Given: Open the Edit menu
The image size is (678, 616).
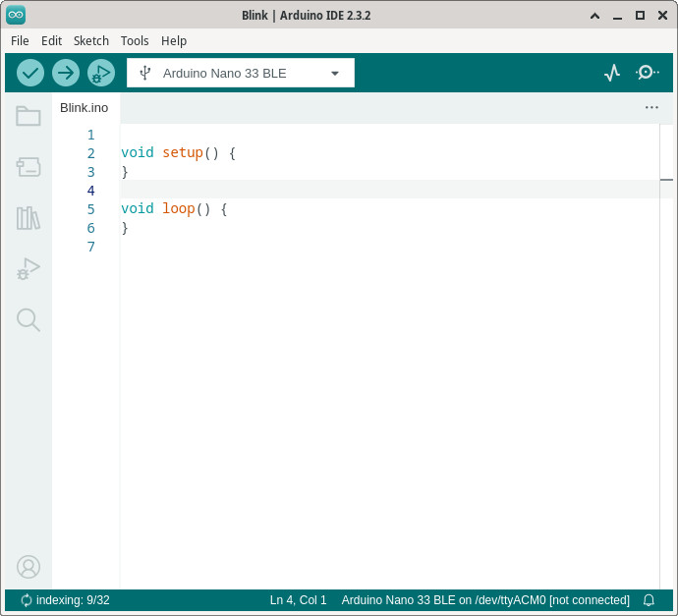Looking at the screenshot, I should click(51, 40).
